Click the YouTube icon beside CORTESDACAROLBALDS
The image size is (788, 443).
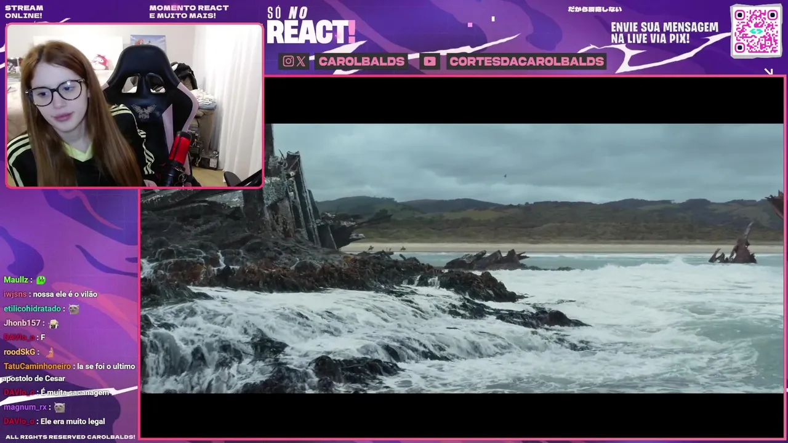(430, 62)
